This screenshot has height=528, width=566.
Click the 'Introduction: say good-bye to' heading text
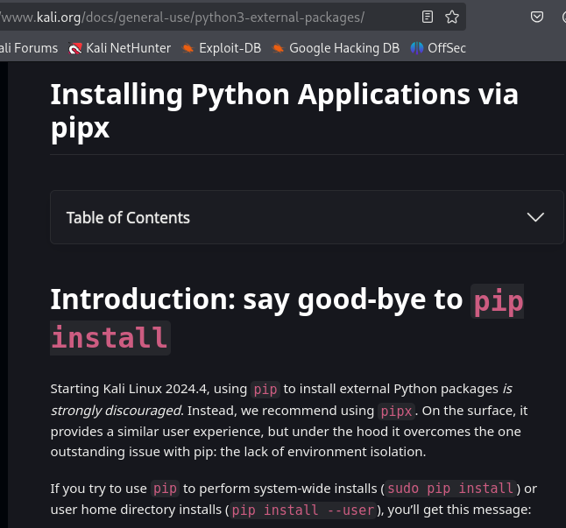pos(257,299)
